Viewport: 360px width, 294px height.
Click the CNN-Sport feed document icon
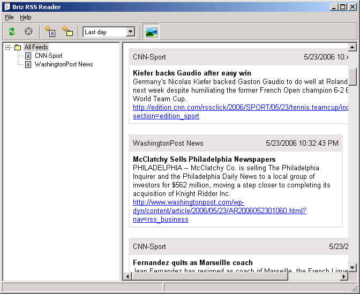28,56
